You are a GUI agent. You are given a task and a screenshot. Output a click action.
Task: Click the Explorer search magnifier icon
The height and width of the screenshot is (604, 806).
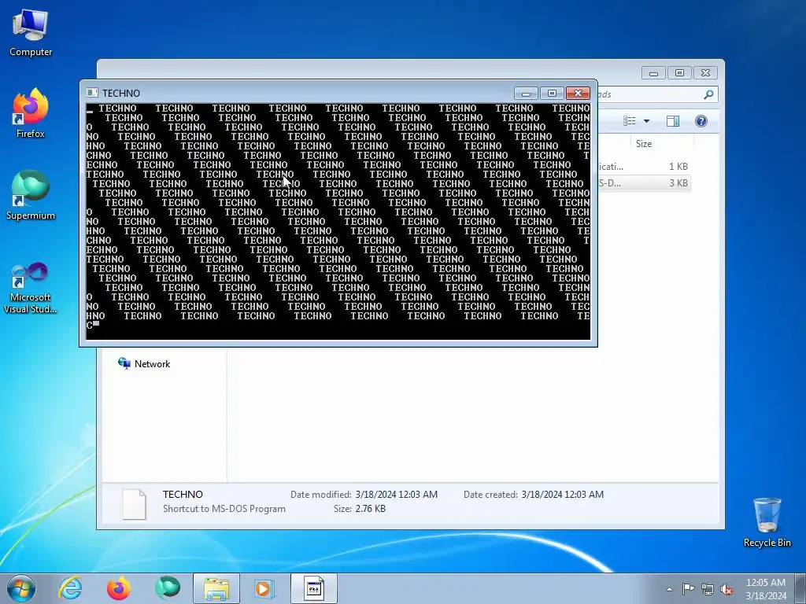click(709, 94)
